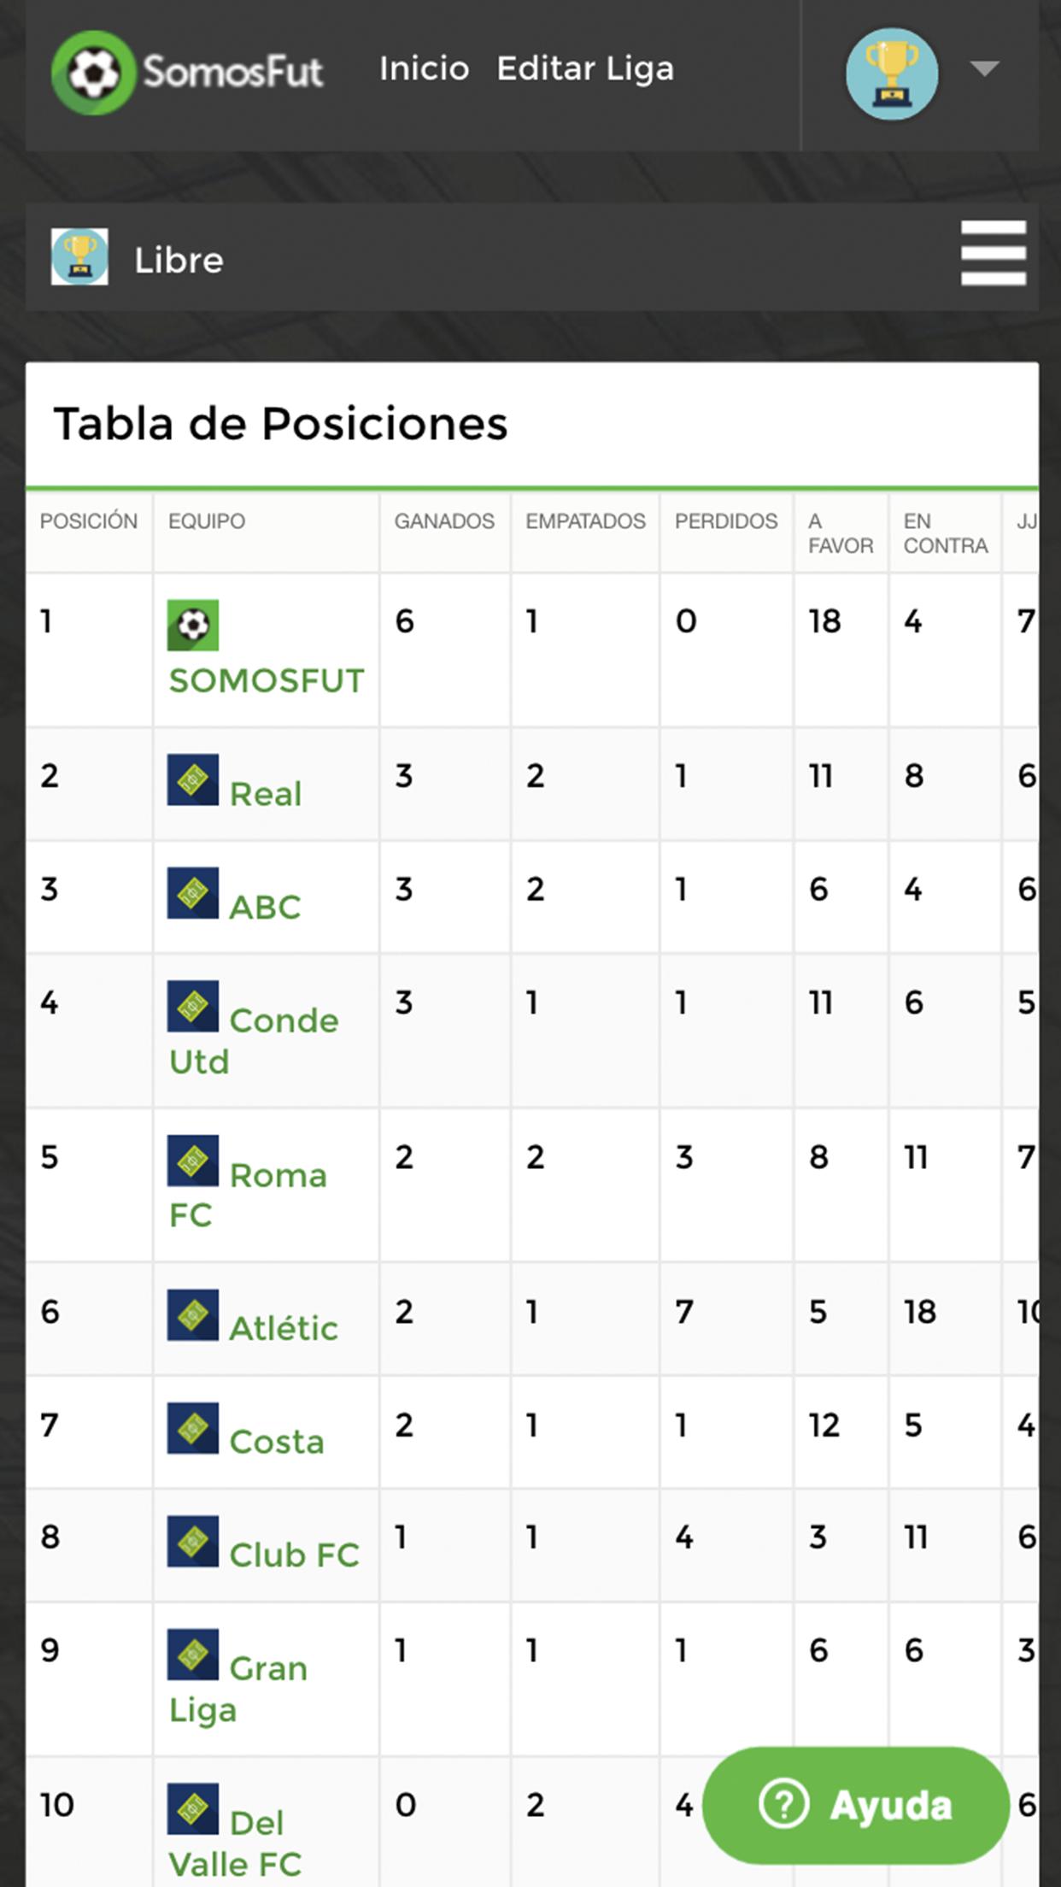Click the SomosFut soccer ball logo
Image resolution: width=1061 pixels, height=1887 pixels.
click(93, 73)
